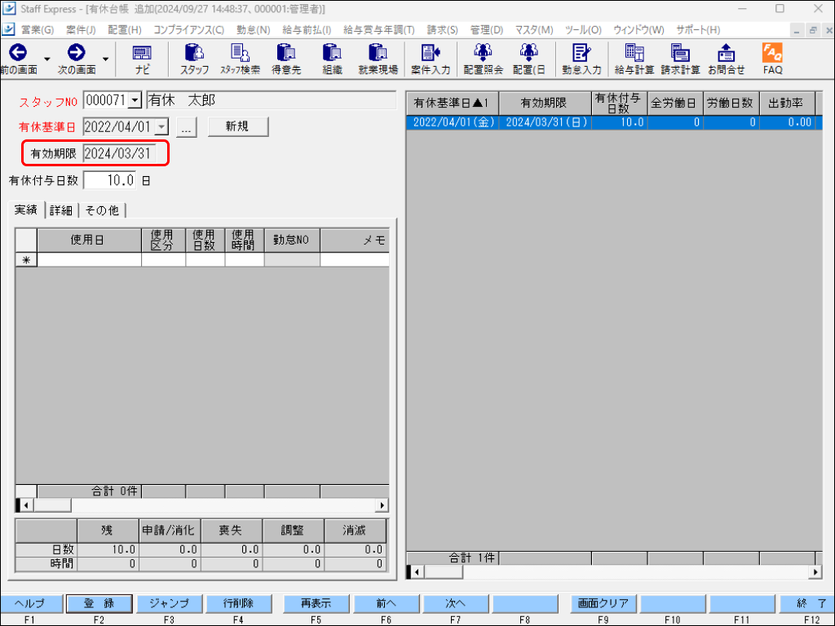Open the 請求(S) menu

point(442,30)
